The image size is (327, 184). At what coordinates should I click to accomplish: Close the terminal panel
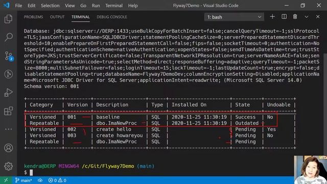coord(318,17)
